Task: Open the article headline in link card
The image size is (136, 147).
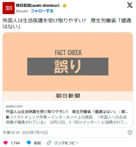Action: [67, 112]
